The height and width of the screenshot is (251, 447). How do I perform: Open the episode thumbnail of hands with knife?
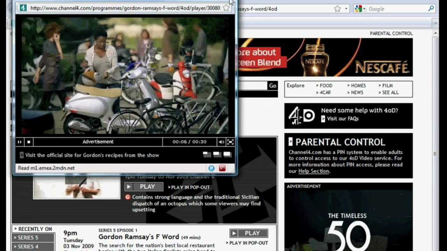[x=77, y=187]
